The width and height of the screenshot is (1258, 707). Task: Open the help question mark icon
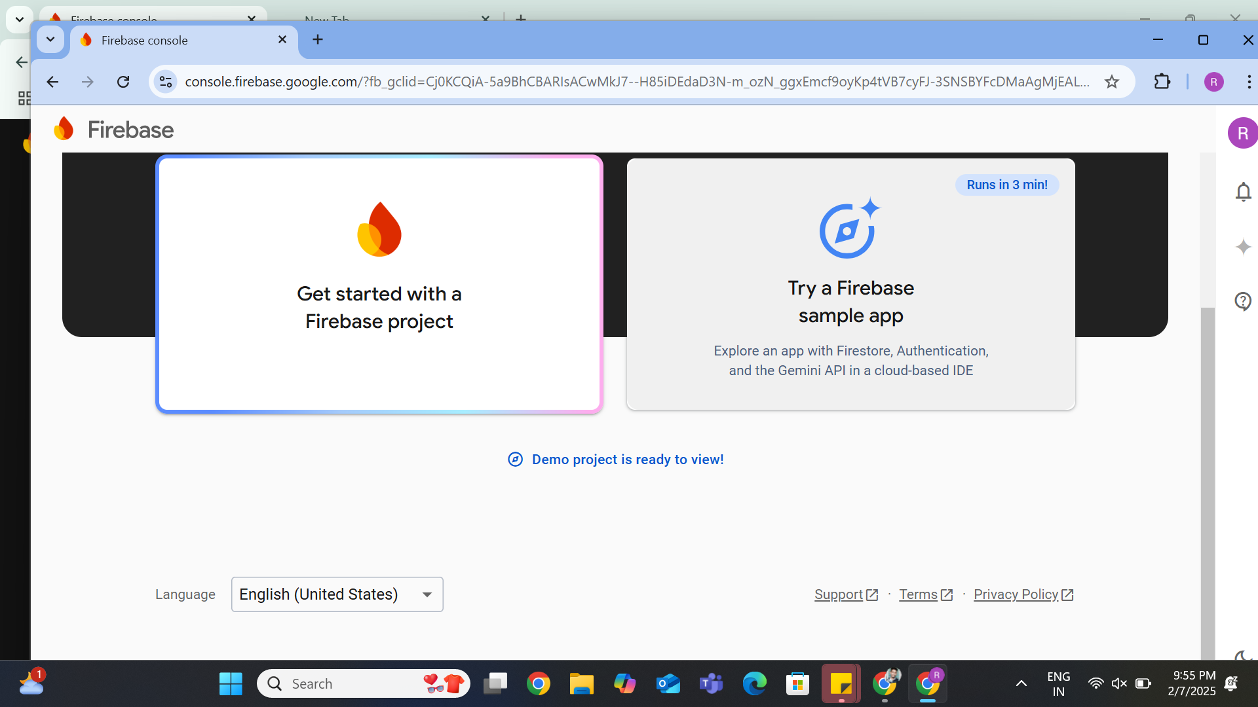click(x=1243, y=301)
